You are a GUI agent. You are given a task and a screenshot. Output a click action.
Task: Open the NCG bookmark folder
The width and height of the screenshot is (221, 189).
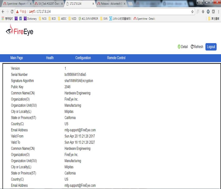[x=43, y=19]
